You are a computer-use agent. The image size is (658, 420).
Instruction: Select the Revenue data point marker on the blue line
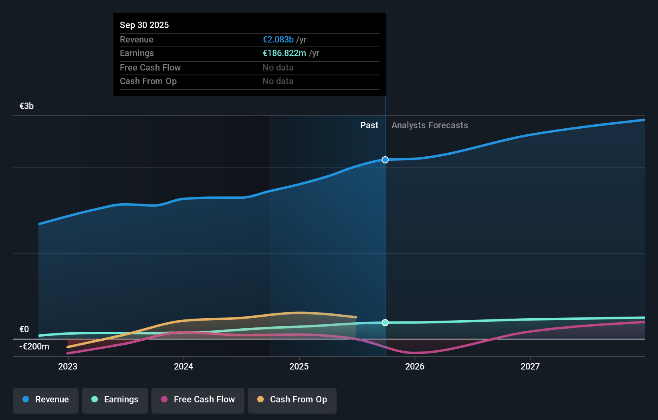(385, 160)
